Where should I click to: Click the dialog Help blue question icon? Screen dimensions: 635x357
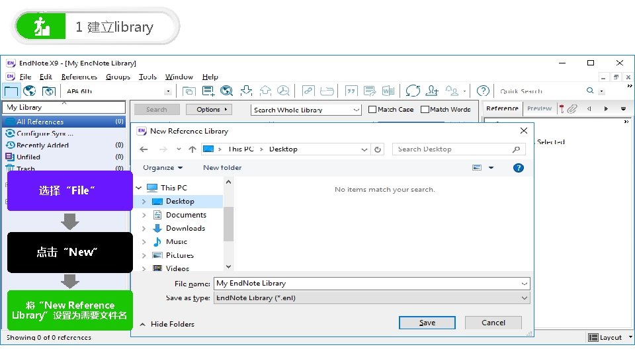519,168
